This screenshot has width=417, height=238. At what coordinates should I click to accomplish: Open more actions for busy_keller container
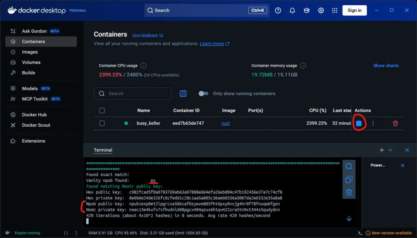point(373,123)
